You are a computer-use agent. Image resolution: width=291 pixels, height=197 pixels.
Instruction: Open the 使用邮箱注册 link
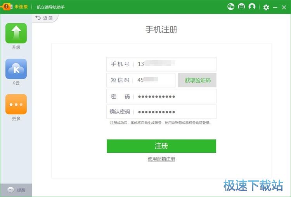pos(161,159)
